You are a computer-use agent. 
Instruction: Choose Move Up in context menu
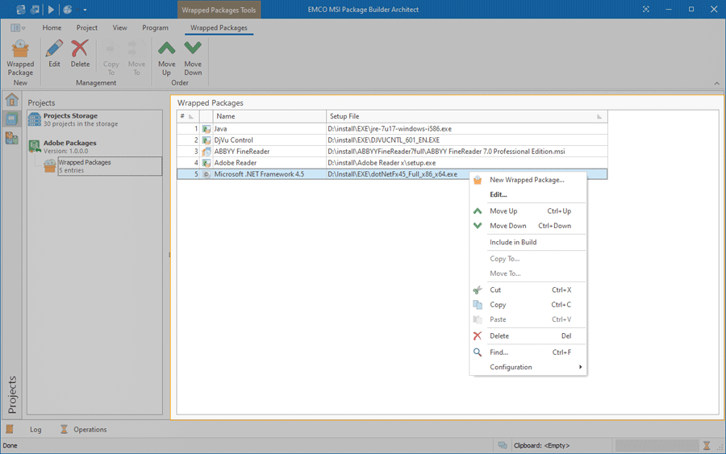tap(528, 211)
